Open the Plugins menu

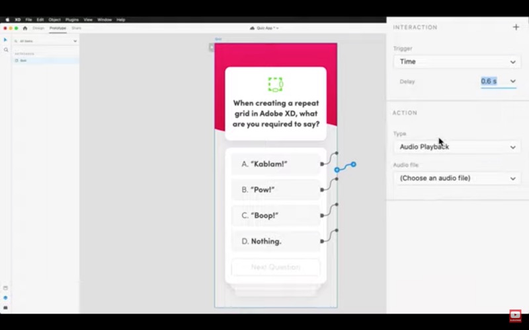coord(72,20)
